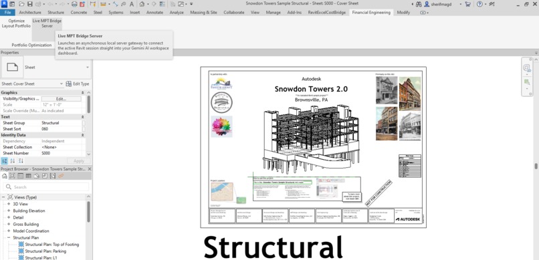Open the Help question mark icon

pyautogui.click(x=479, y=4)
